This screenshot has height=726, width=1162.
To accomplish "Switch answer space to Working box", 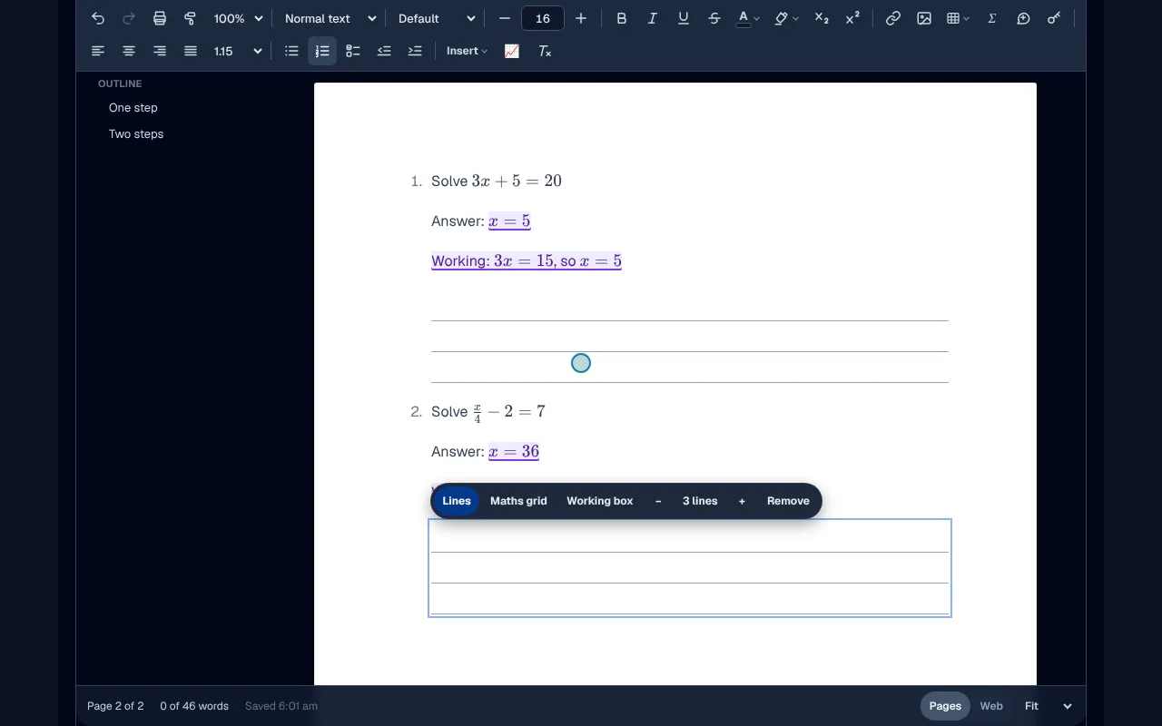I will (600, 501).
